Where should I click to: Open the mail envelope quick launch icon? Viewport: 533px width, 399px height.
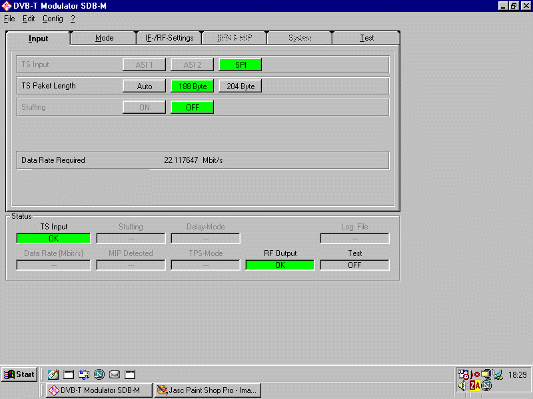pyautogui.click(x=115, y=374)
